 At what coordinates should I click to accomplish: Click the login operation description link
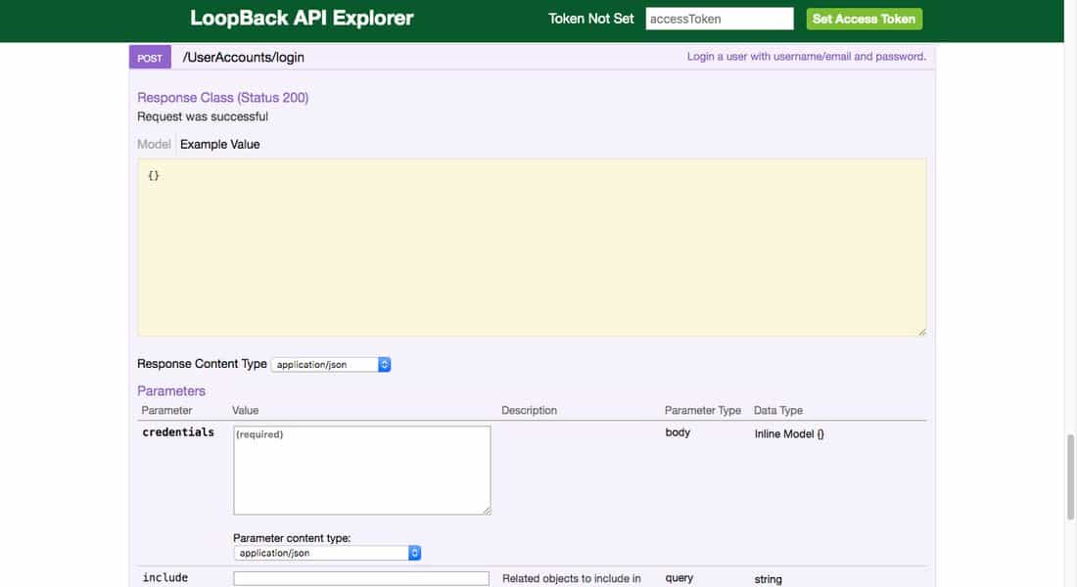click(807, 57)
